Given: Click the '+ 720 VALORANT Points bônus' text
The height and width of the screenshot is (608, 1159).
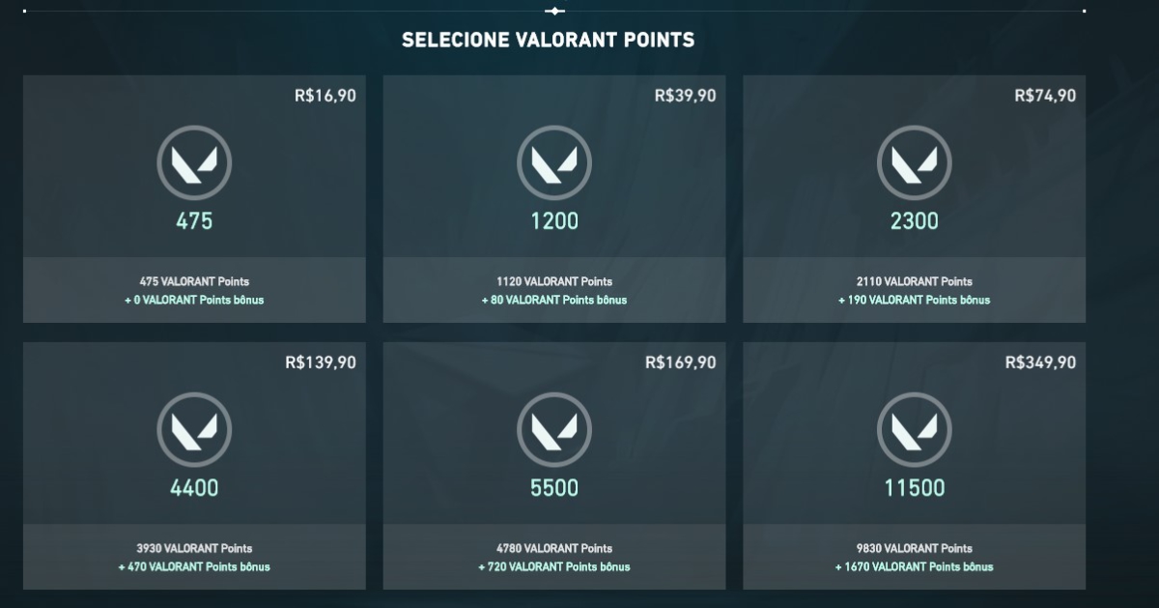Looking at the screenshot, I should tap(554, 566).
